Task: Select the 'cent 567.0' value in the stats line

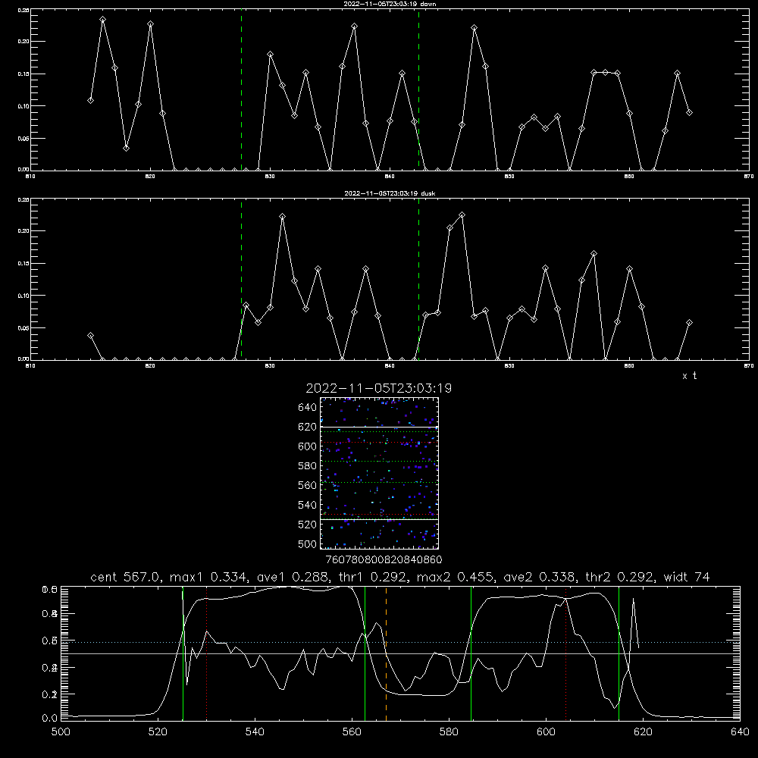Action: point(125,577)
